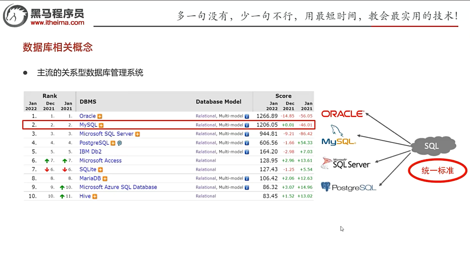The height and width of the screenshot is (253, 470).
Task: Open the MariaDB link
Action: pyautogui.click(x=90, y=178)
